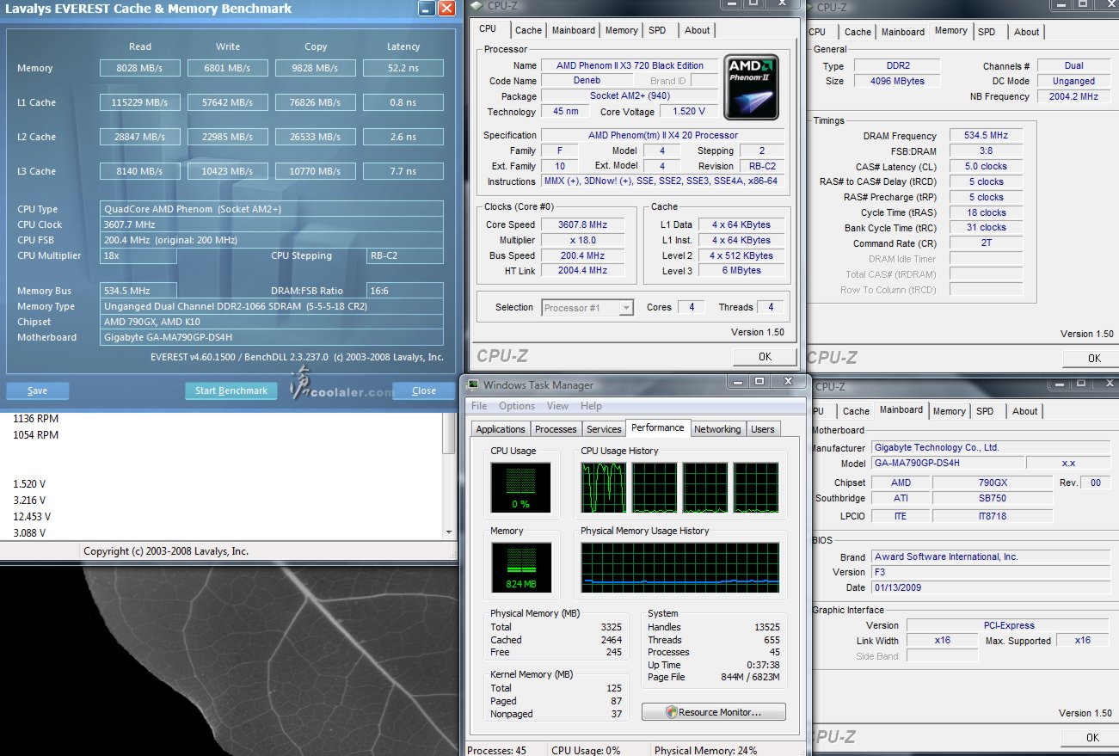Select Mainboard tab in the CPU-Z memory timings window

pos(903,32)
